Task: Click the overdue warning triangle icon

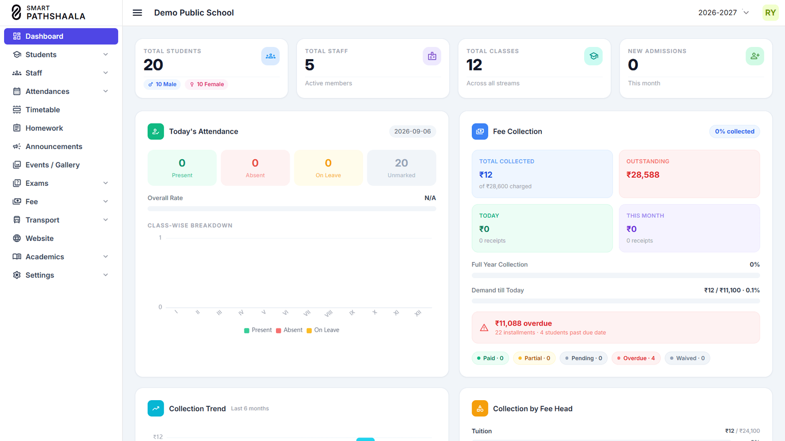Action: tap(484, 328)
